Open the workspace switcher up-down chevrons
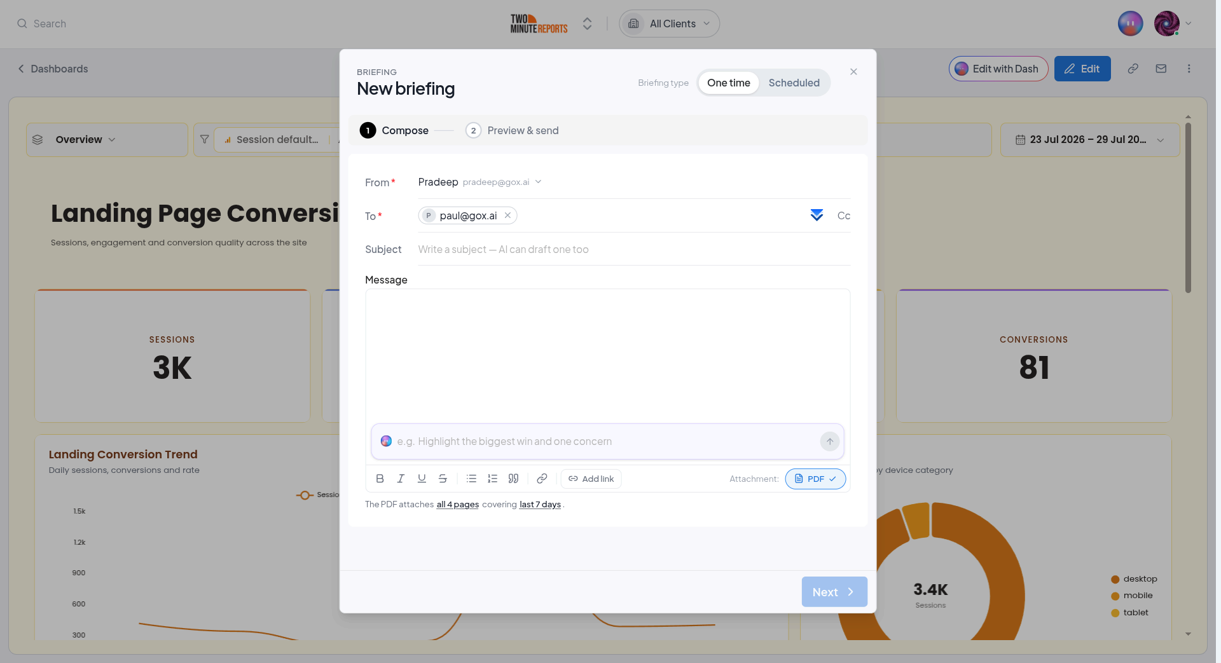This screenshot has height=663, width=1221. click(x=587, y=24)
